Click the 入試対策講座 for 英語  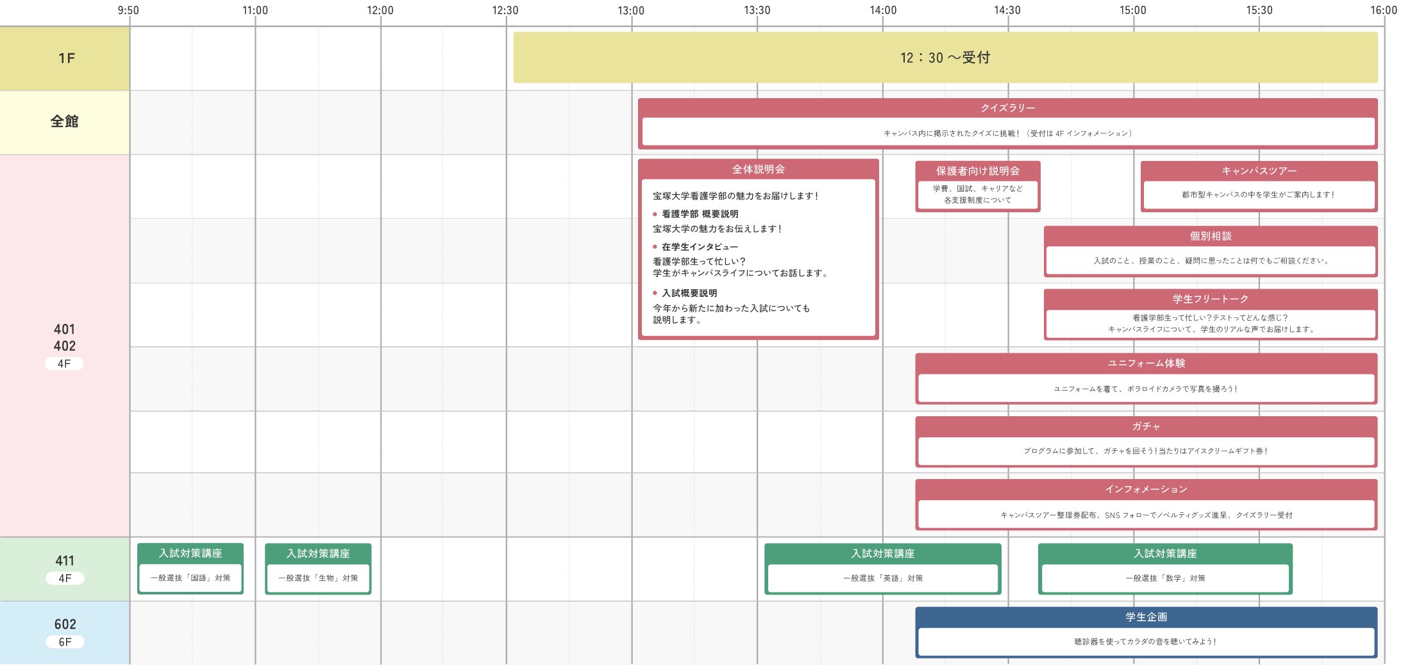[882, 569]
